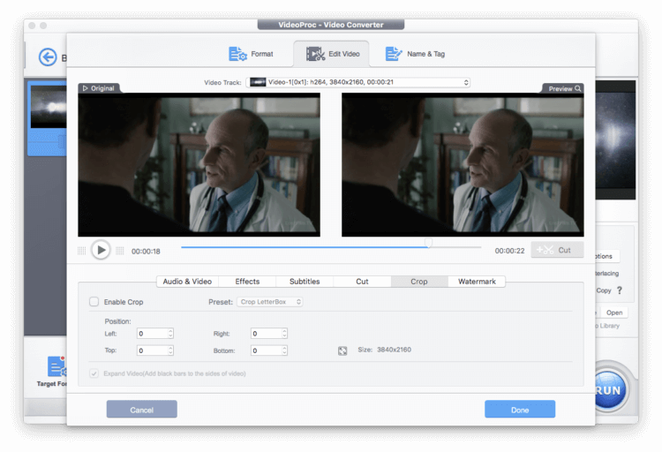Click the timeline playhead handle
Screen dimensions: 662x452
(428, 243)
